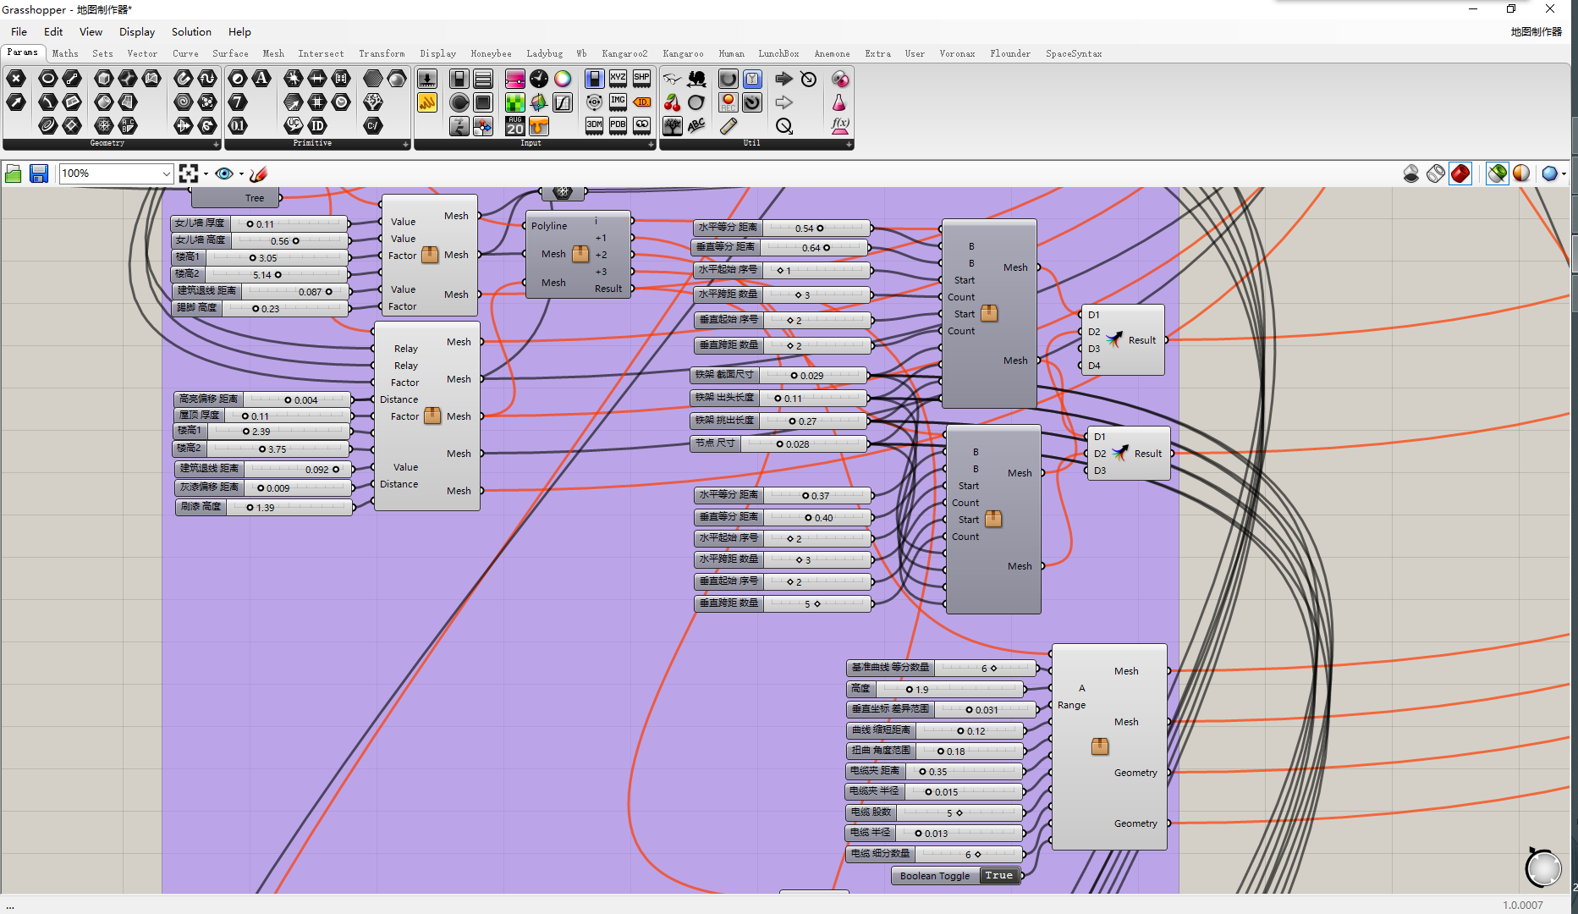This screenshot has width=1578, height=914.
Task: Open the Solution menu
Action: (191, 32)
